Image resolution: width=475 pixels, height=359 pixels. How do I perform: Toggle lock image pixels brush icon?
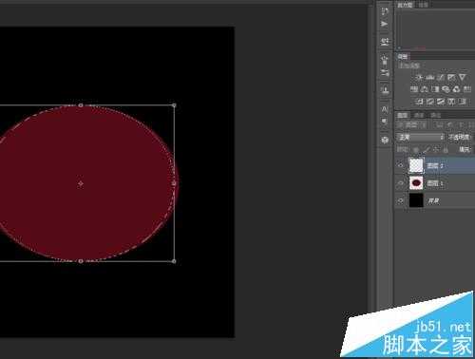[x=427, y=149]
